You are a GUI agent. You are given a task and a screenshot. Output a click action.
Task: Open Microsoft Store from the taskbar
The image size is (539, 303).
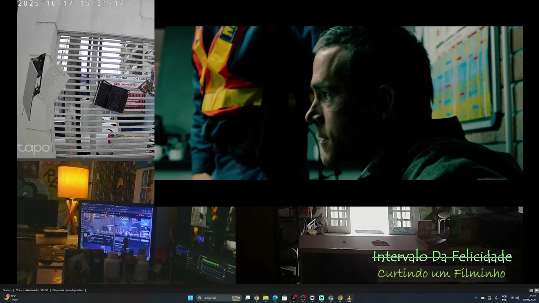pyautogui.click(x=284, y=298)
